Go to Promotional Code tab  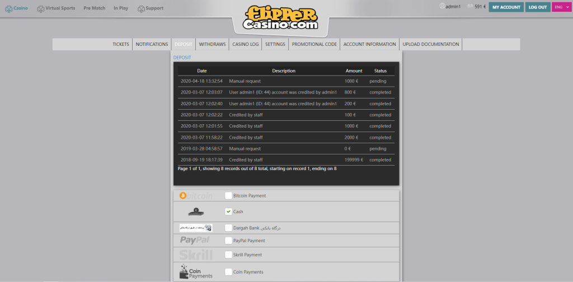point(314,44)
